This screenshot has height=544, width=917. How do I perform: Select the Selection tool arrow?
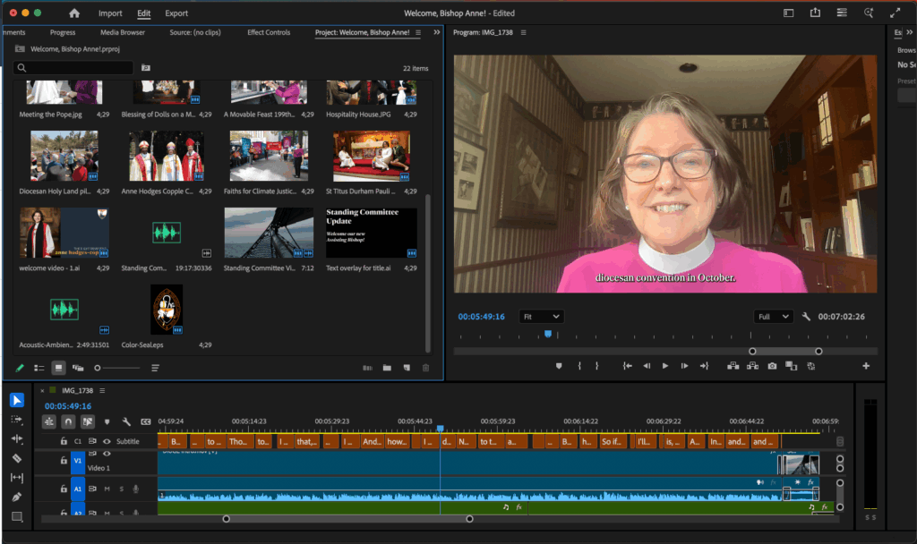[17, 400]
